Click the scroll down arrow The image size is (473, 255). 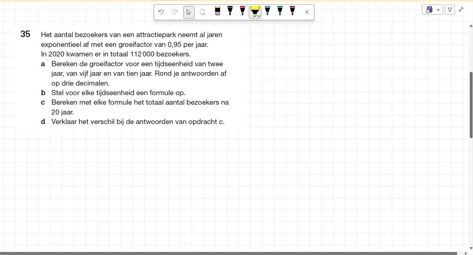(x=471, y=248)
